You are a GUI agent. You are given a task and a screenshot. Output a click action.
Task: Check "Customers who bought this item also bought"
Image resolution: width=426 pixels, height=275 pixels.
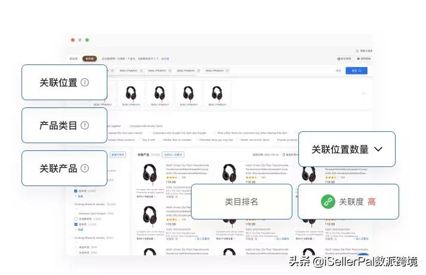point(150,133)
